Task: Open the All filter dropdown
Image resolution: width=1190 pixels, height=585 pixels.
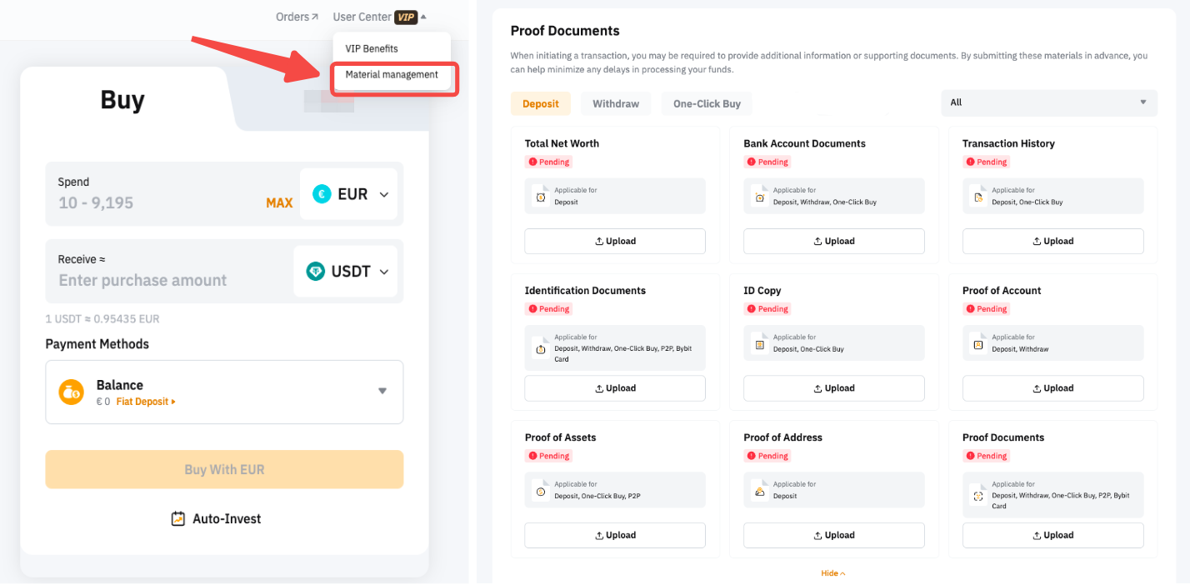Action: point(1048,102)
